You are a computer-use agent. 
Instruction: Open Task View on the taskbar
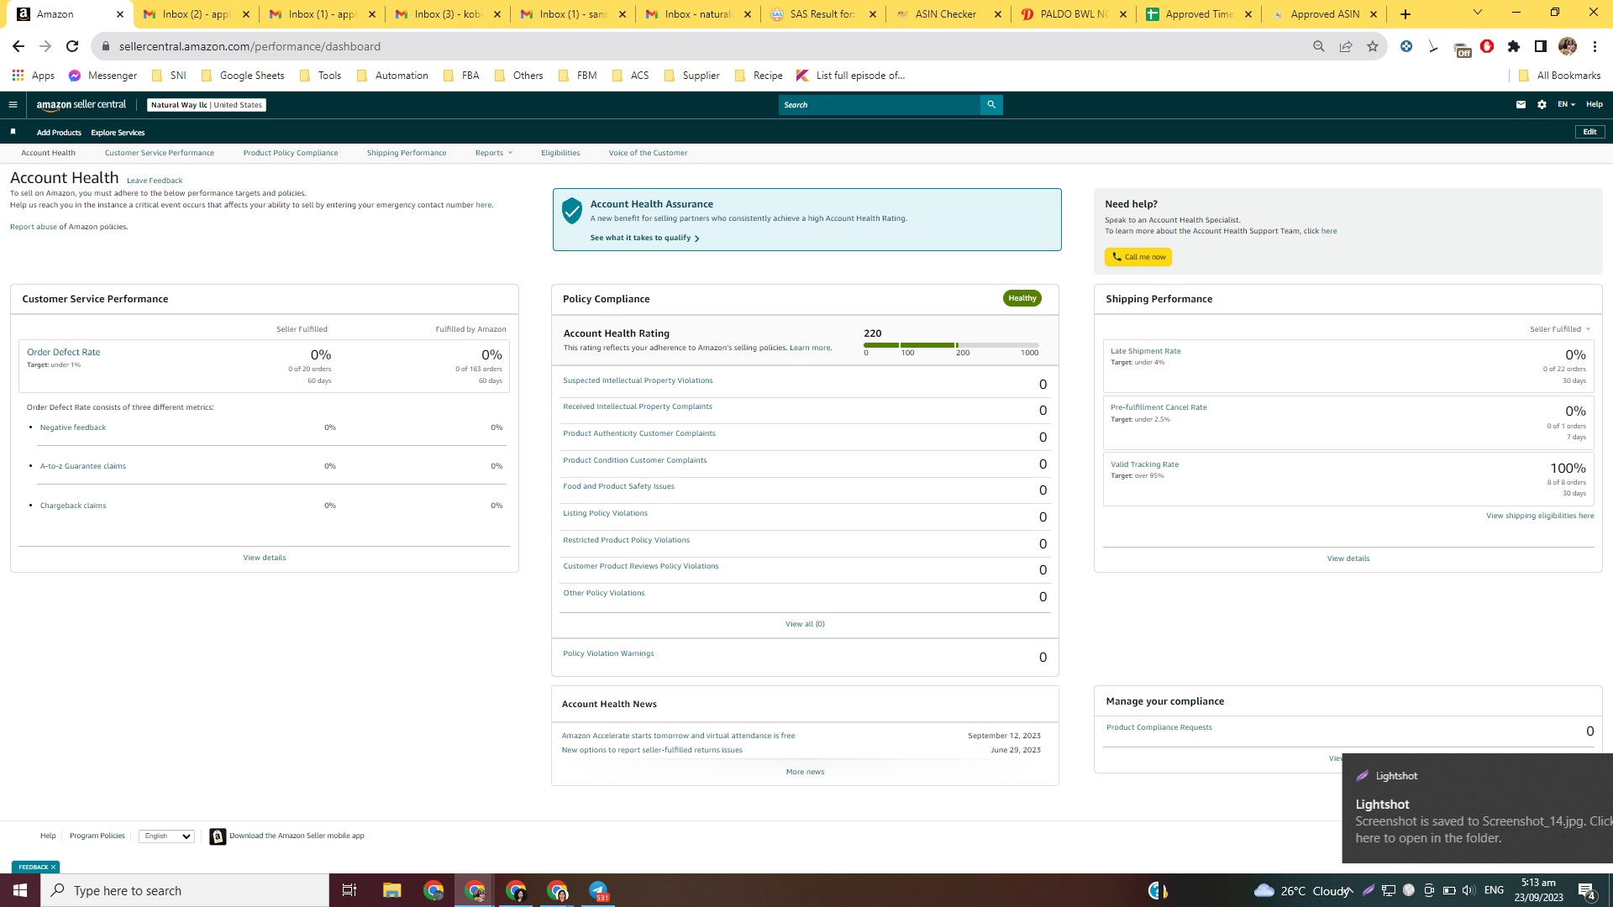click(349, 890)
